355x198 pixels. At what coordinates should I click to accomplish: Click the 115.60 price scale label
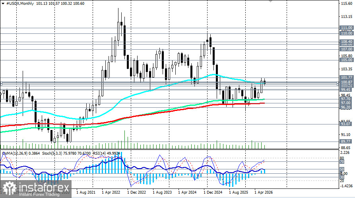(347, 4)
